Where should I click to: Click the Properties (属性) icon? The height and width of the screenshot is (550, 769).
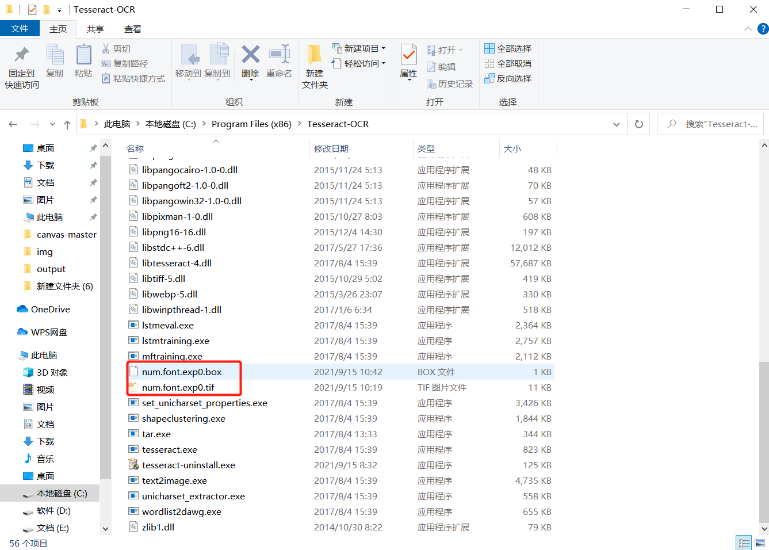408,55
